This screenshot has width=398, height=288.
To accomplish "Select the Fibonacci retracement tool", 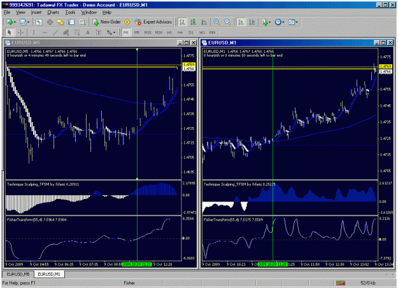I will (x=76, y=32).
